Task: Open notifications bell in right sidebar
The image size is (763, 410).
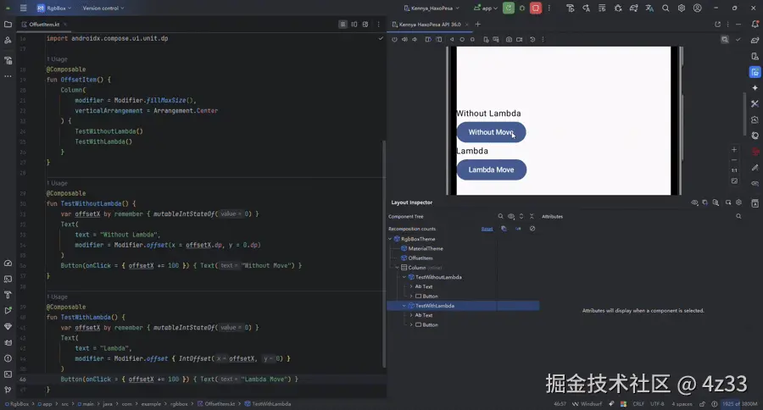Action: click(x=755, y=25)
